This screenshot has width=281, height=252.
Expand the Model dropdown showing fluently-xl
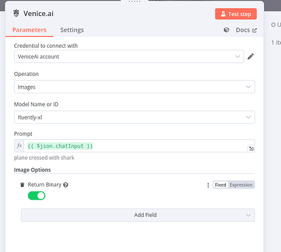point(134,117)
